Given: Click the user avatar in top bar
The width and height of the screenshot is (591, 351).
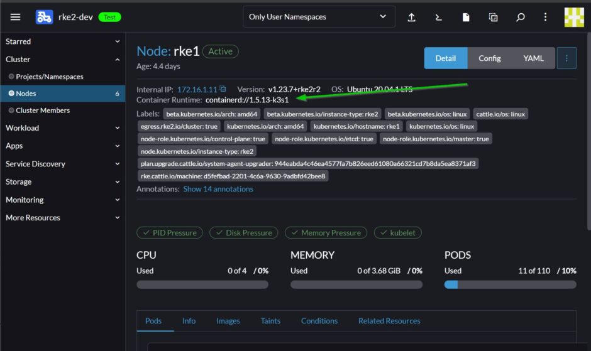Looking at the screenshot, I should click(x=573, y=17).
